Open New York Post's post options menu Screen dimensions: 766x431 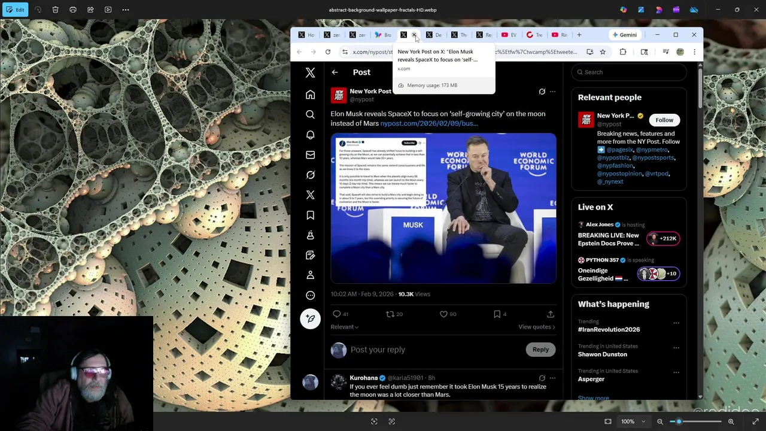tap(552, 92)
